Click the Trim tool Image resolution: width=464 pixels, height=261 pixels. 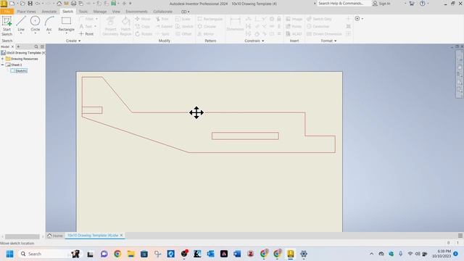point(162,19)
